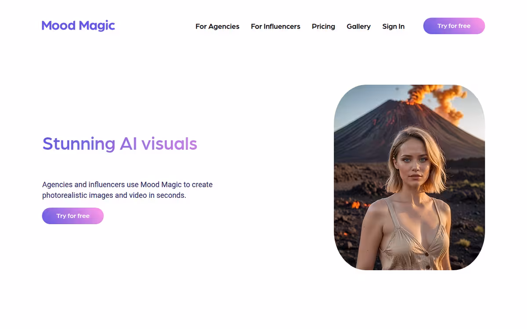527x329 pixels.
Task: Open the For Agencies page
Action: pos(217,26)
